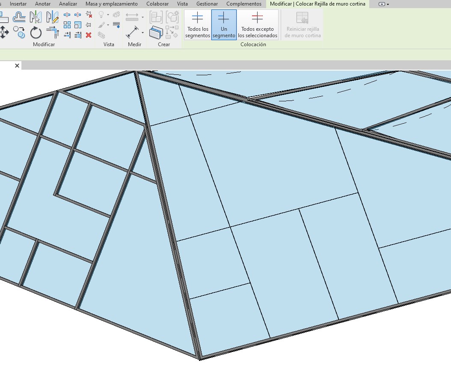Screen dimensions: 451x375
Task: Open the Insertar ribbon tab
Action: [x=18, y=4]
